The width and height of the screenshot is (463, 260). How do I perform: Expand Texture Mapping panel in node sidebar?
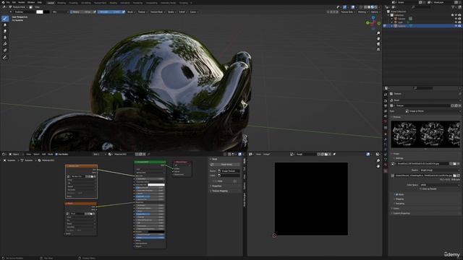tap(220, 191)
